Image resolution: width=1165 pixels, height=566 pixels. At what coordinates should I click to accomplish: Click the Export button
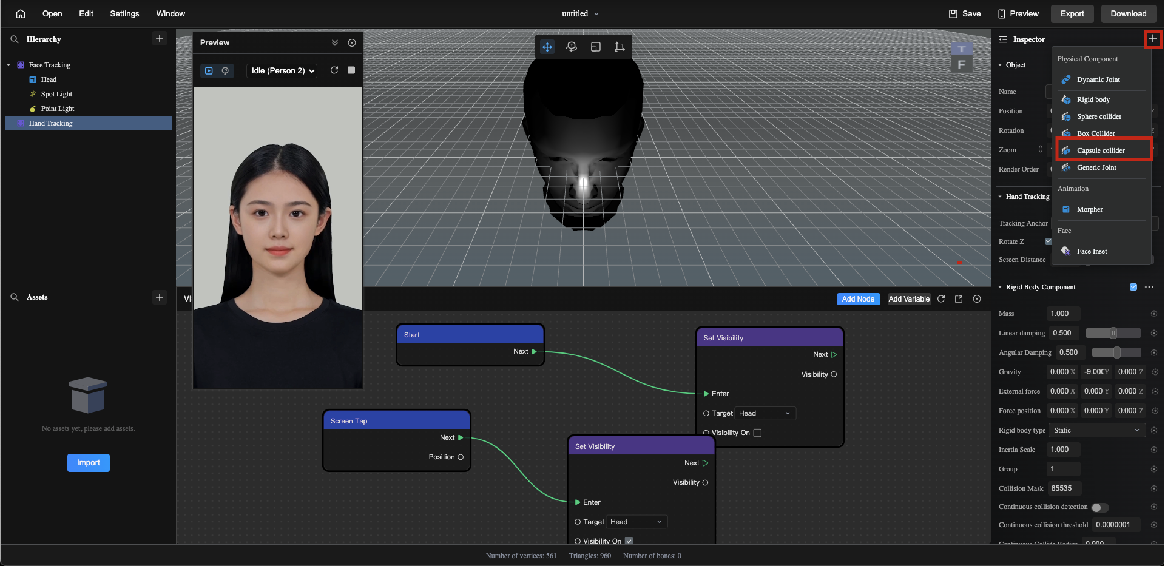click(x=1072, y=13)
